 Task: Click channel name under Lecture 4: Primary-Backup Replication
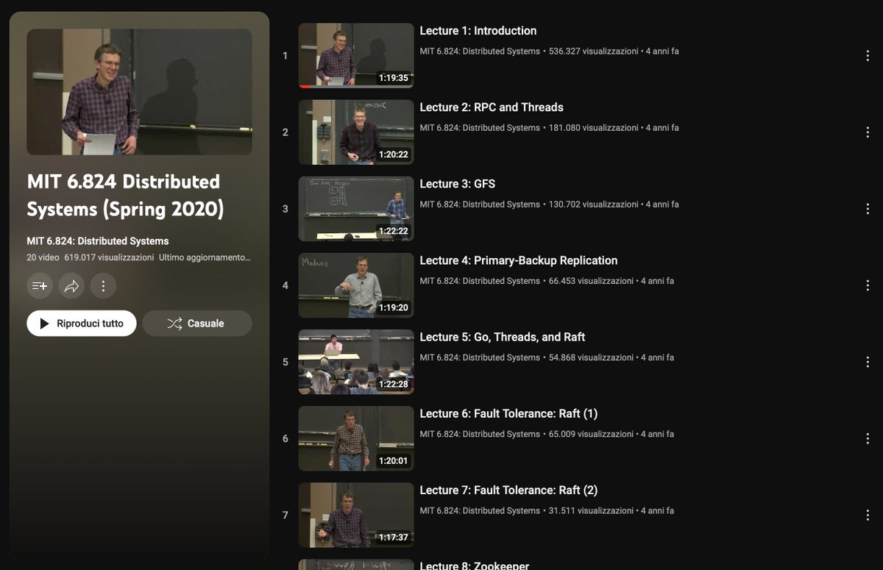tap(480, 281)
